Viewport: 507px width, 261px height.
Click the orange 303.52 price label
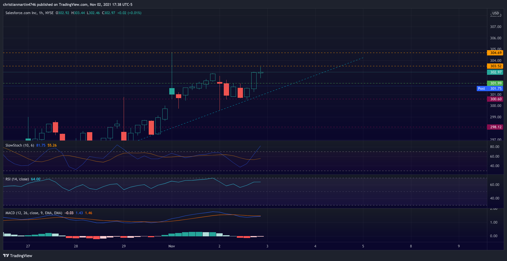pos(495,66)
